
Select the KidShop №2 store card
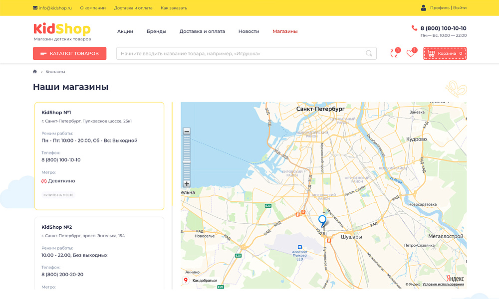[x=99, y=252]
